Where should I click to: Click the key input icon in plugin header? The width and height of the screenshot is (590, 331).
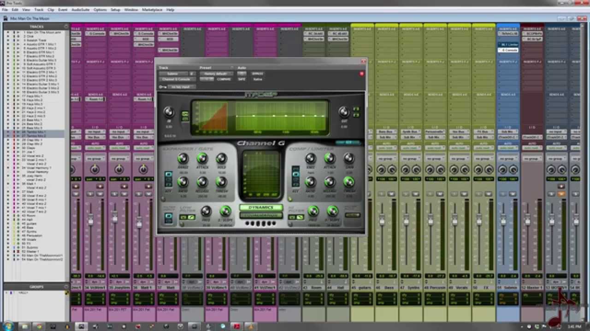point(162,86)
